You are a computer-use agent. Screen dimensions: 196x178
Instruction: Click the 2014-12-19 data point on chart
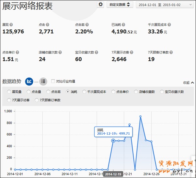[113, 141]
